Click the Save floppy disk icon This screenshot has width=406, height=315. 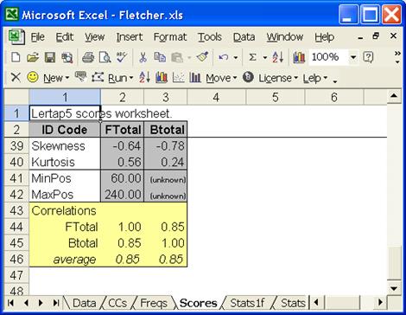50,57
